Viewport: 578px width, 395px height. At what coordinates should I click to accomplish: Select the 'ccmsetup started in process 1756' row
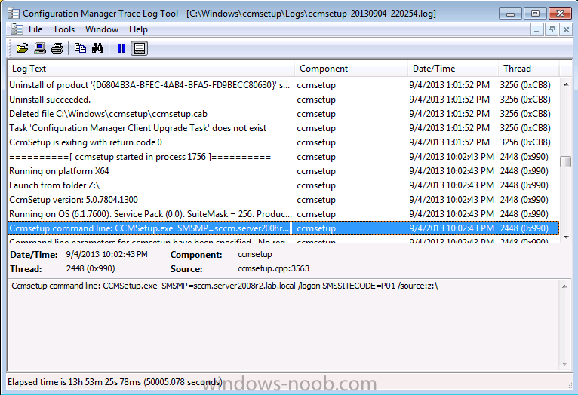pos(283,157)
